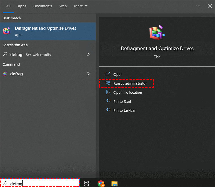Click the Defragment app icon in Best match
The image size is (215, 187).
(7, 31)
